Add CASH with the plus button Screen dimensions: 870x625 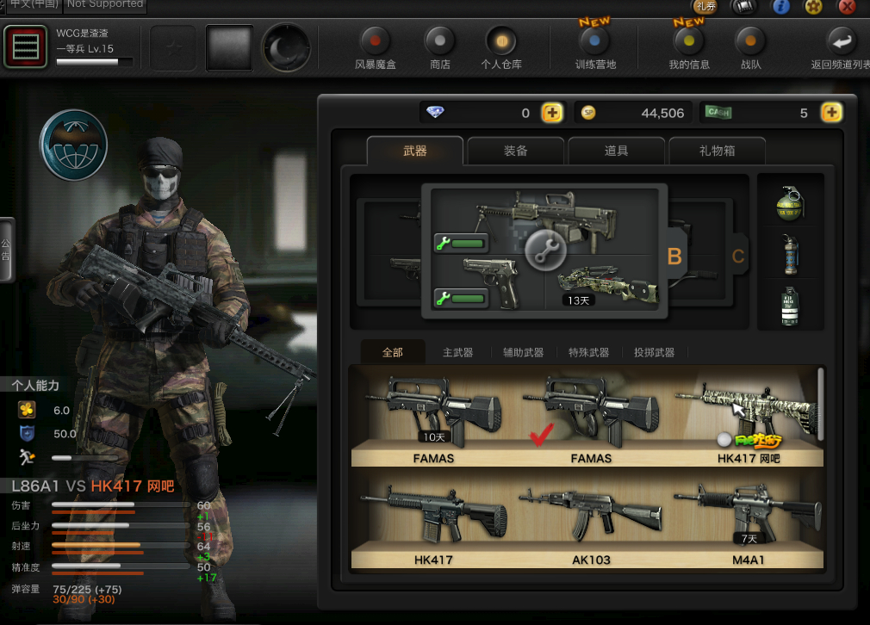(831, 113)
